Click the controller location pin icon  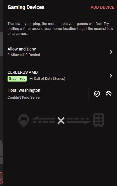click(24, 120)
